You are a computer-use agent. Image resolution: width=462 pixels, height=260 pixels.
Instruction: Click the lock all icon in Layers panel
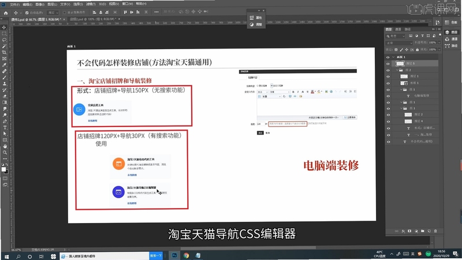tap(417, 50)
